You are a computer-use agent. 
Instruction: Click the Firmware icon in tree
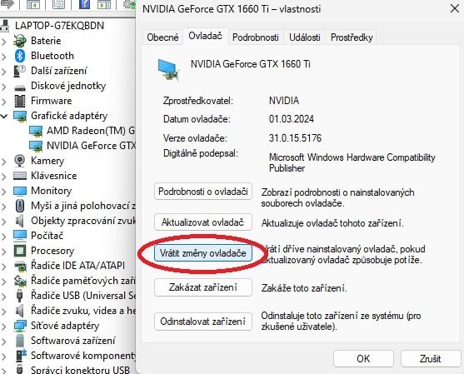point(20,101)
